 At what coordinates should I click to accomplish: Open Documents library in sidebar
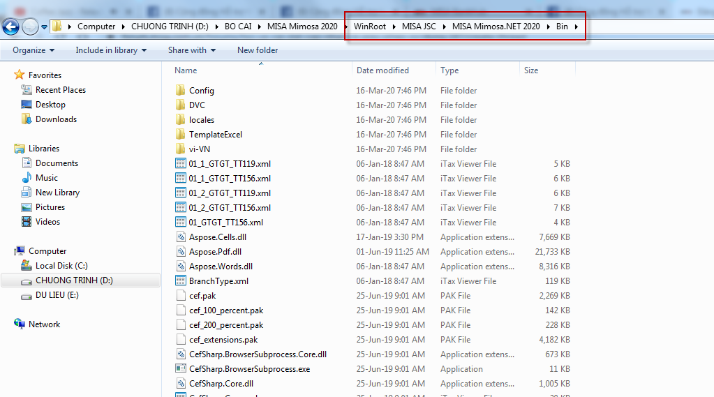[x=57, y=163]
